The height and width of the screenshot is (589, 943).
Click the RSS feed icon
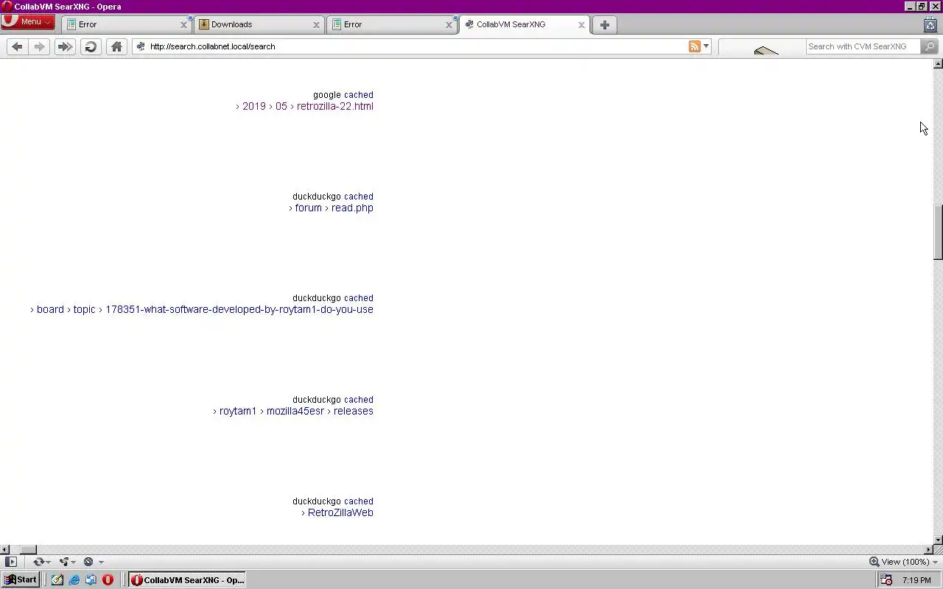[x=694, y=46]
